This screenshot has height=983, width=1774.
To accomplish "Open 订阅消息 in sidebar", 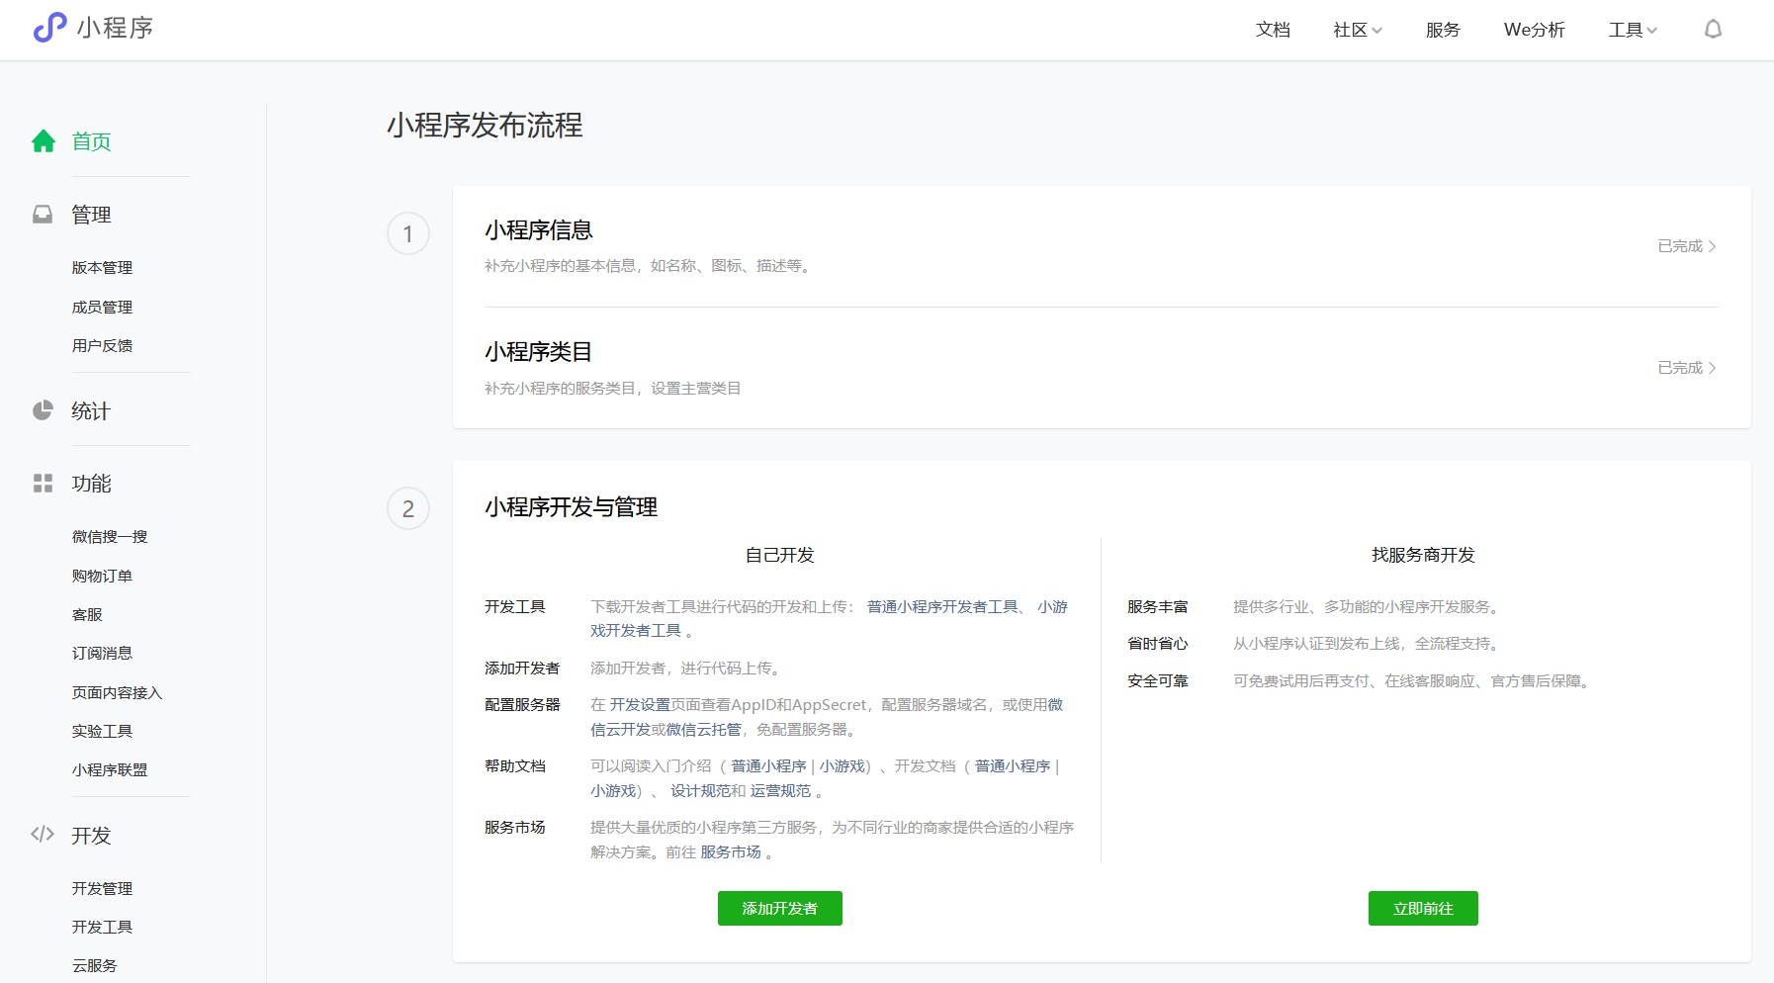I will point(102,653).
